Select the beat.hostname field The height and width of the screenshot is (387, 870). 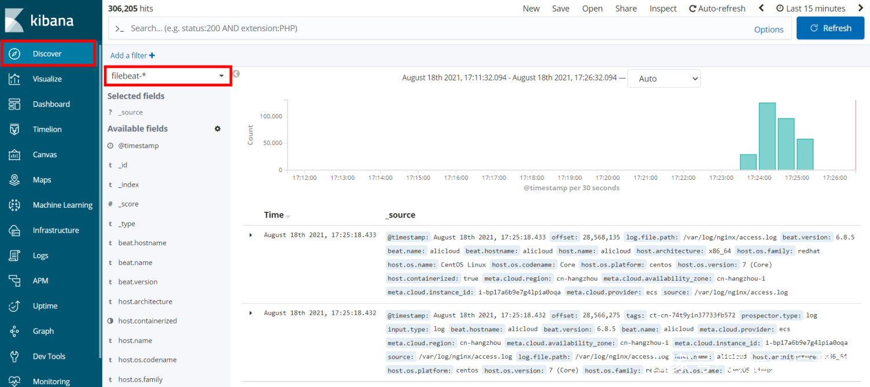(142, 243)
